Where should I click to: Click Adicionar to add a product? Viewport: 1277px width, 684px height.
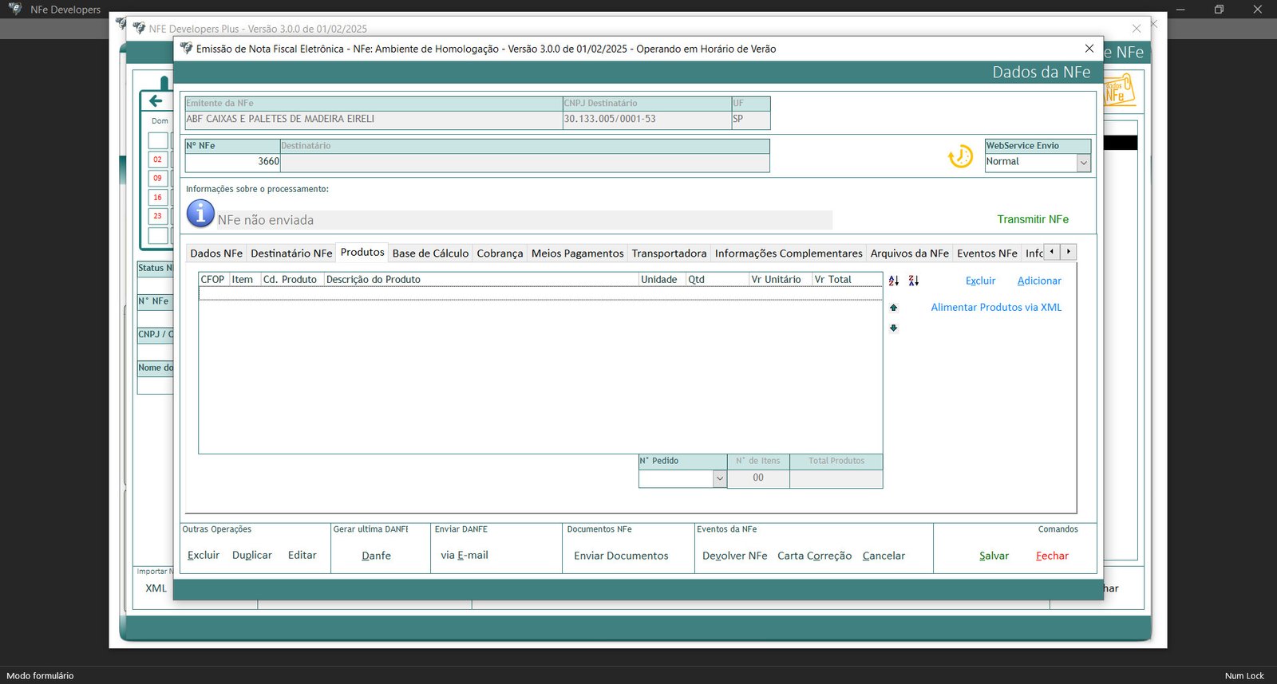coord(1038,281)
